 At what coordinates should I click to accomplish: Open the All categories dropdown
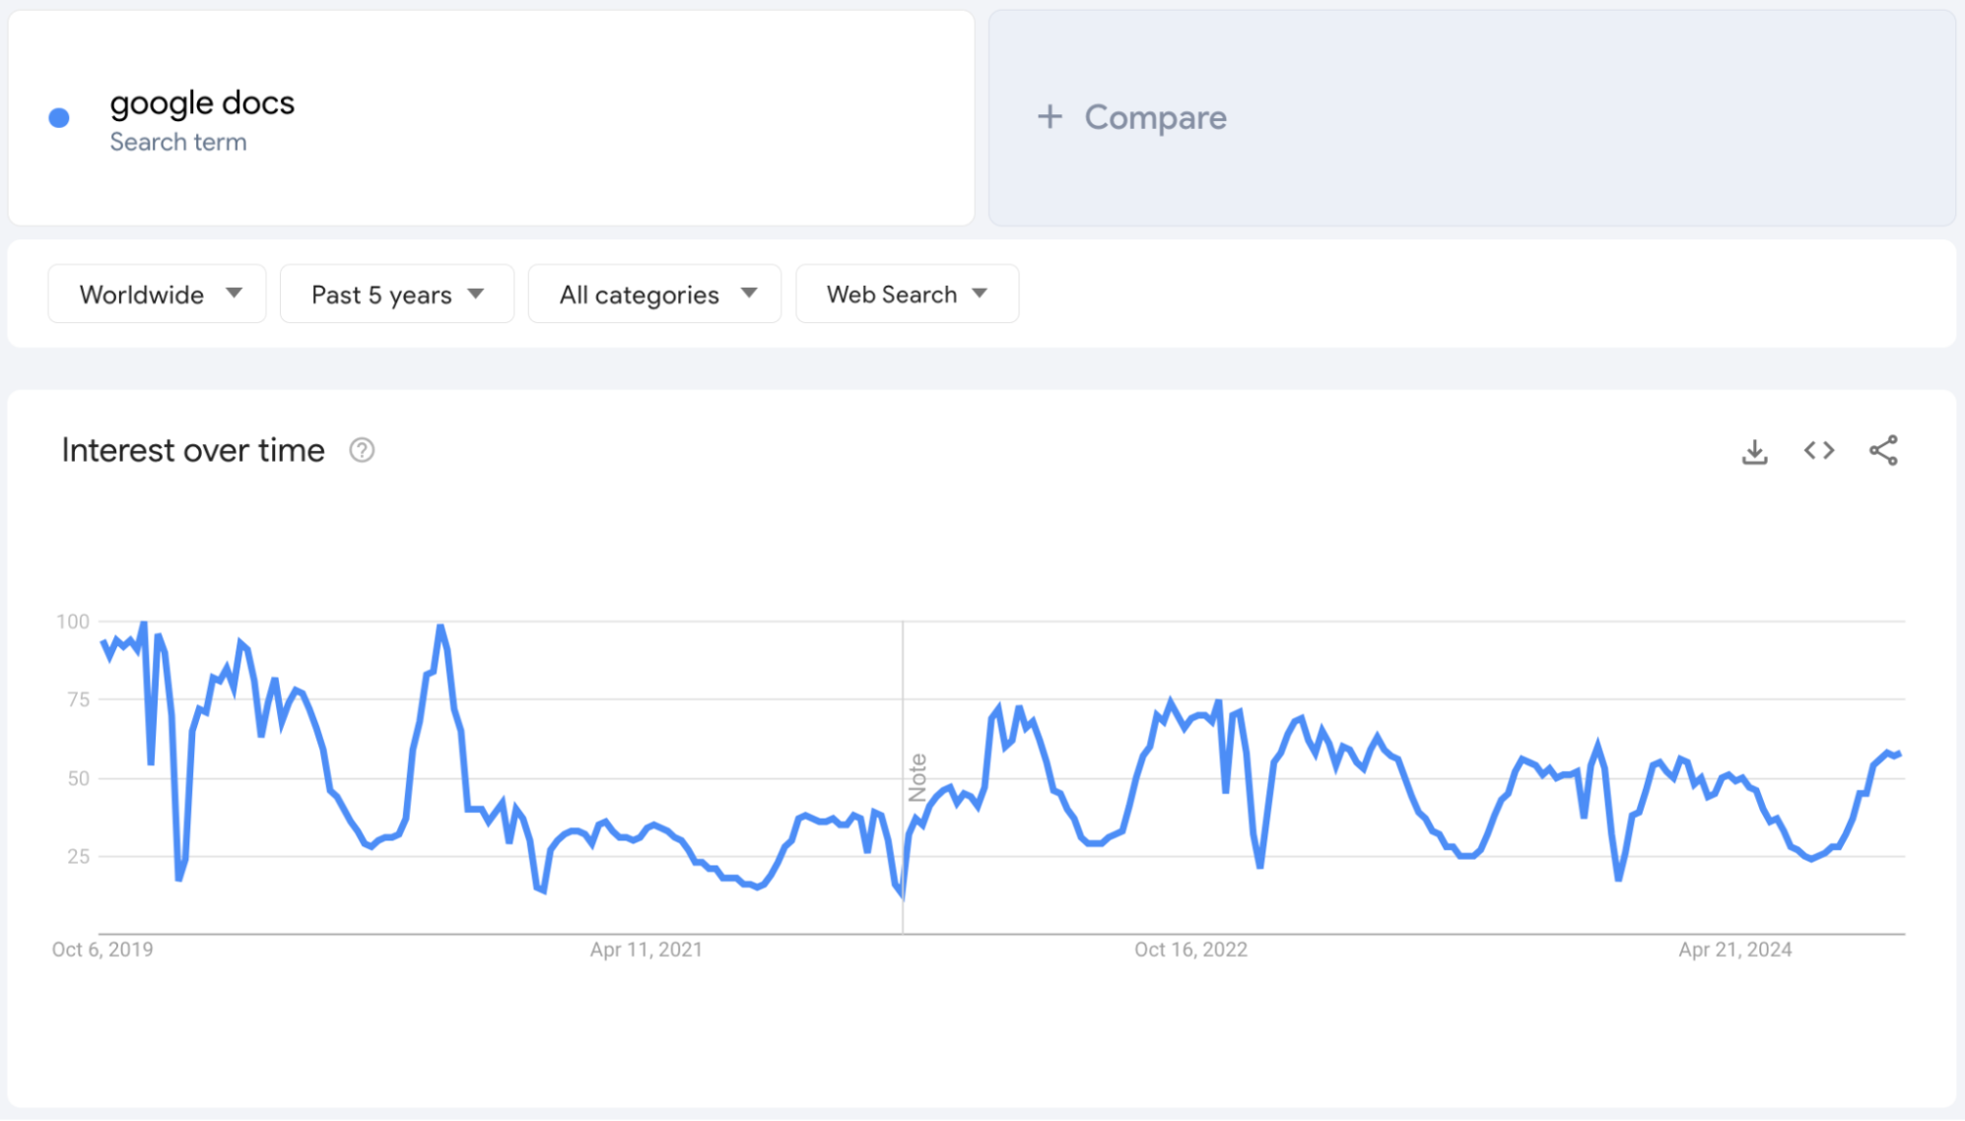(655, 294)
